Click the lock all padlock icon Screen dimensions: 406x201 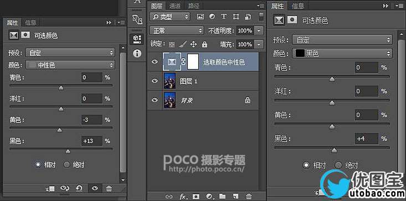click(x=204, y=44)
